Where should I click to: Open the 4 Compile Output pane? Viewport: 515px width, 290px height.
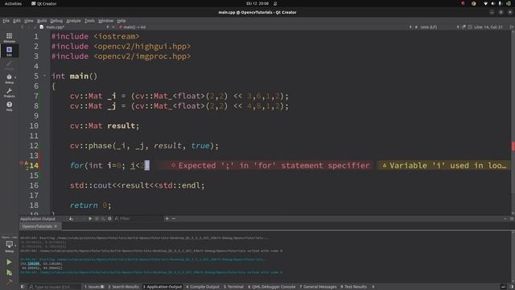coord(203,287)
